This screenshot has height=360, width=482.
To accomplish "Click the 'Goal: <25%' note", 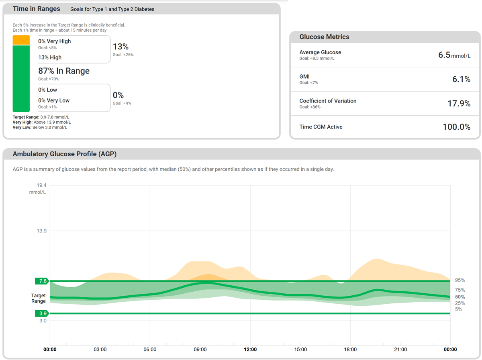I will 123,55.
